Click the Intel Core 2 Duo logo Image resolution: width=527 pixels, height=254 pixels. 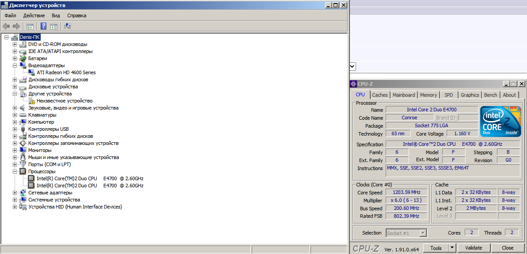click(x=500, y=121)
